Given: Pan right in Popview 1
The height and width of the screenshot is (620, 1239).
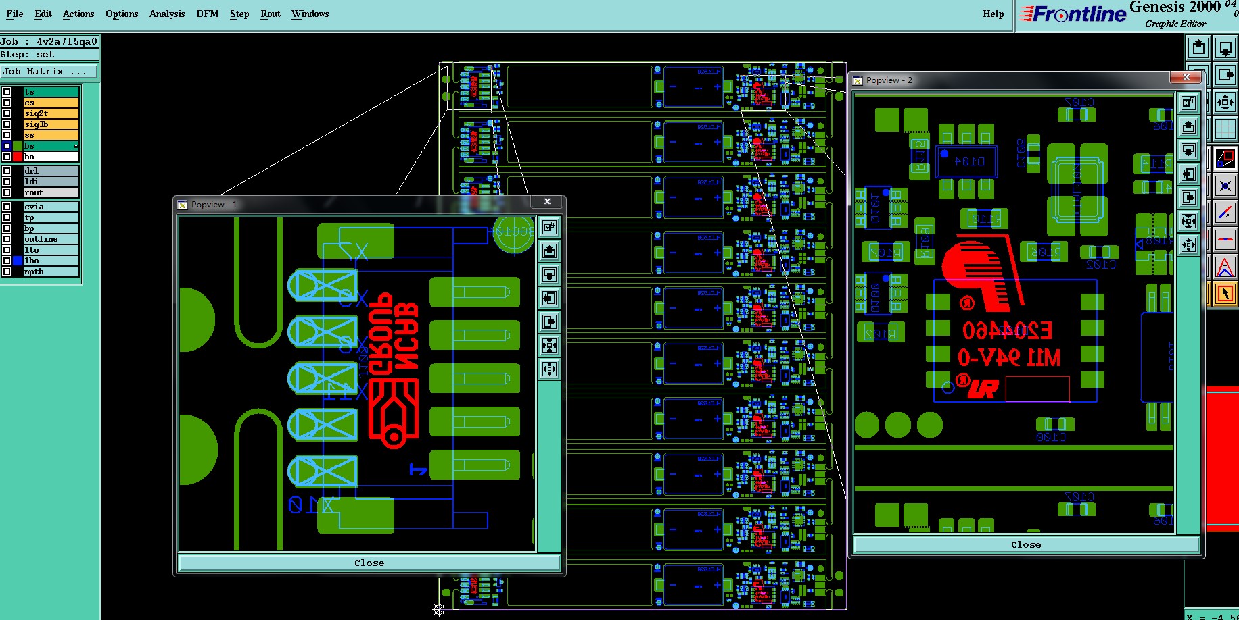Looking at the screenshot, I should click(549, 321).
